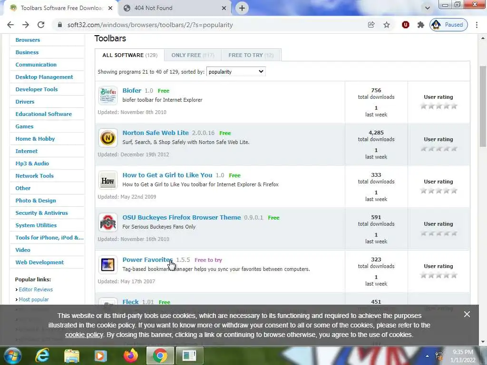The width and height of the screenshot is (487, 365).
Task: Open the Extensions puzzle icon
Action: tap(420, 25)
